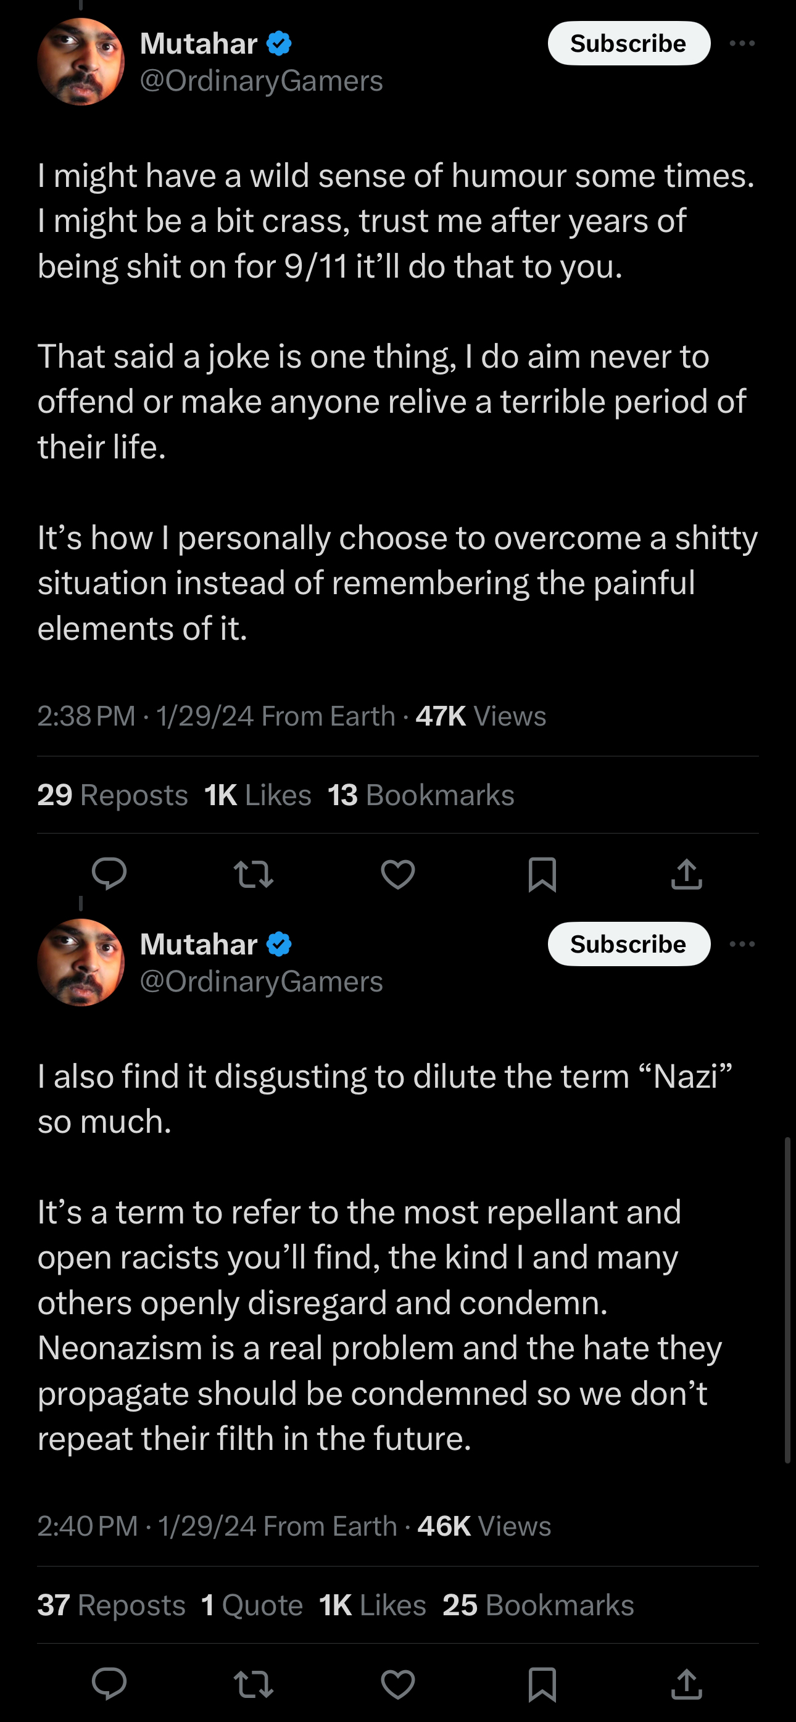Open Mutahar's profile picture on first tweet
The image size is (796, 1722).
point(81,62)
